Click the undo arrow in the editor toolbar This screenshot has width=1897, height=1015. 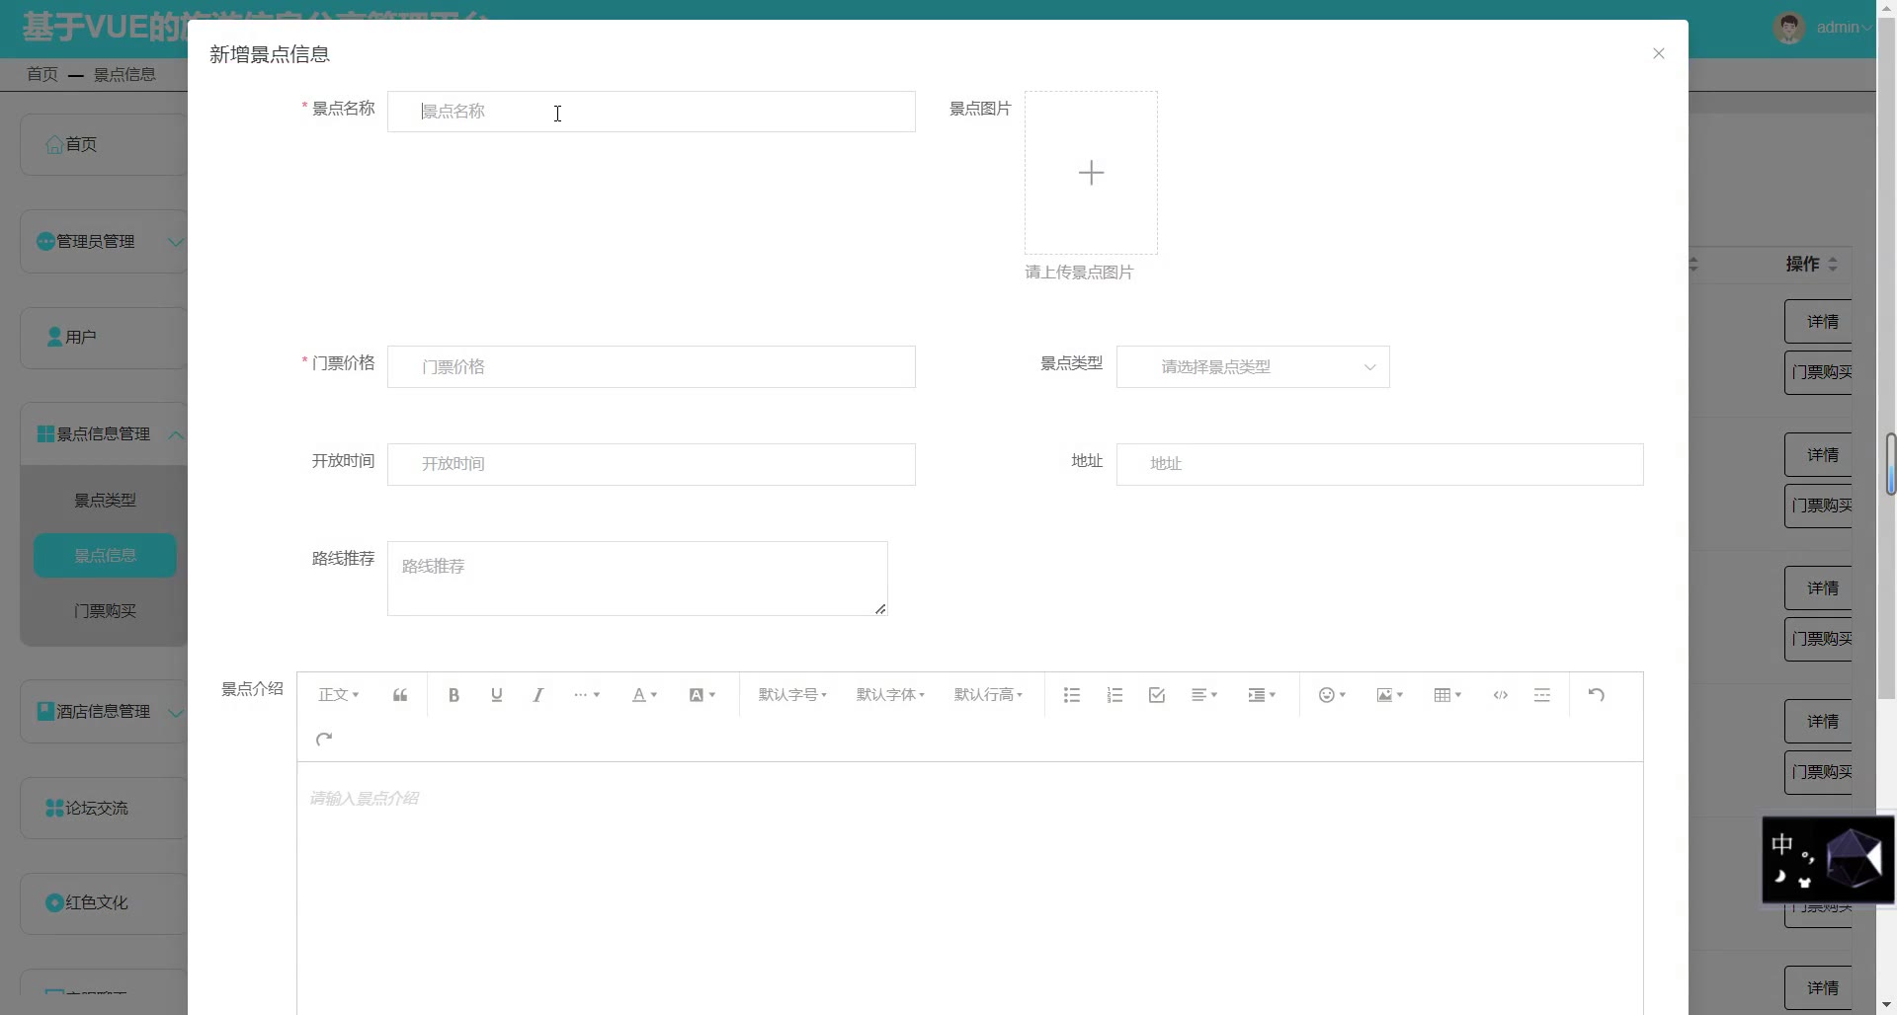(x=1596, y=695)
